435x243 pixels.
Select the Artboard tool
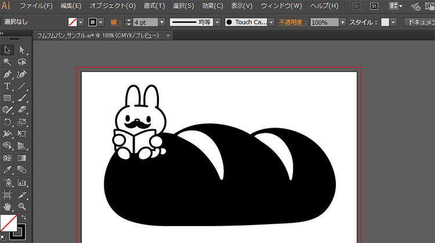click(7, 195)
